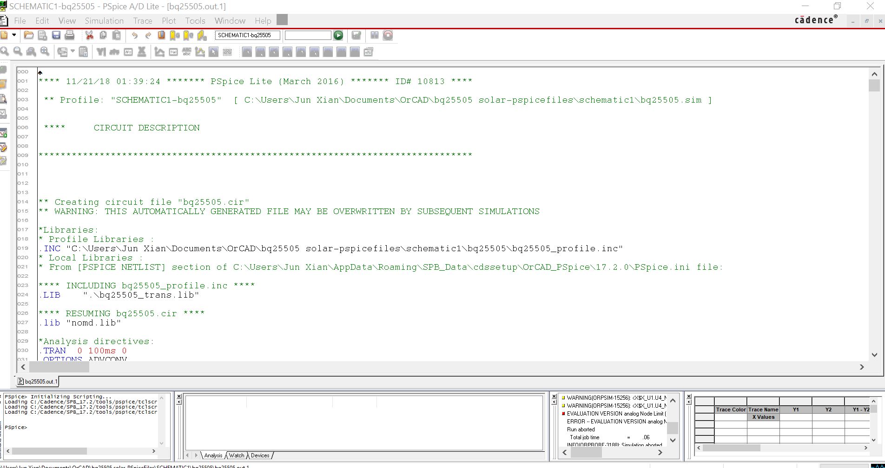Click the right arrow of the output file scrollbar
Viewport: 885px width, 468px height.
[x=862, y=367]
